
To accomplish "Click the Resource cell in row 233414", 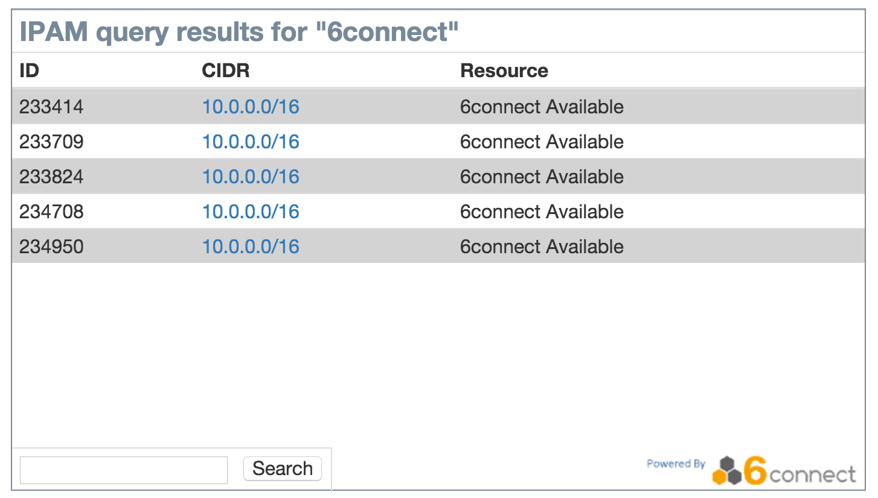I will pos(542,107).
